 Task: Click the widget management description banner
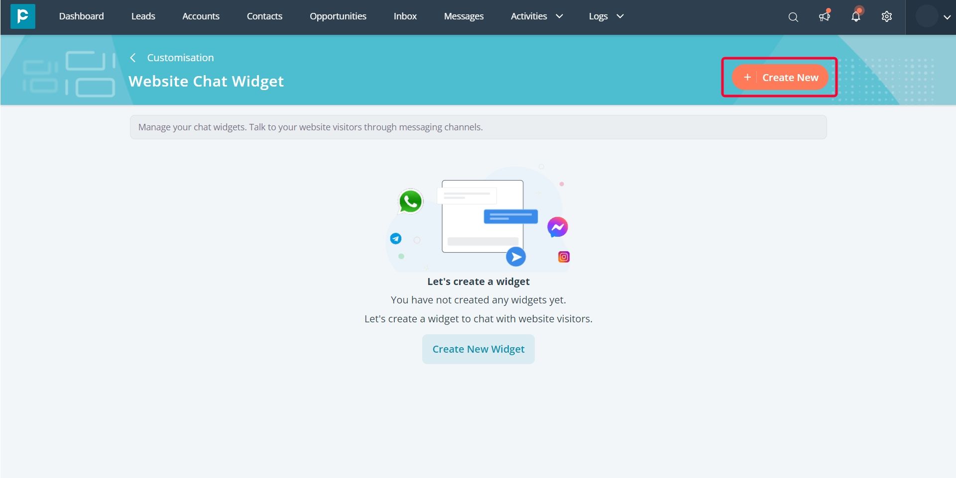478,127
